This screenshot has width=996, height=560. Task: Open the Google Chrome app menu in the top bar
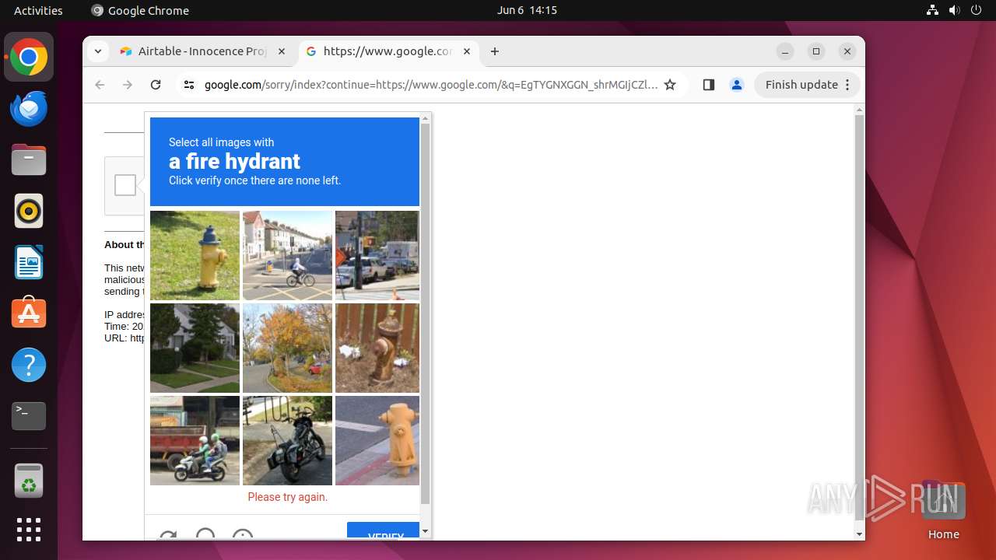pos(140,10)
